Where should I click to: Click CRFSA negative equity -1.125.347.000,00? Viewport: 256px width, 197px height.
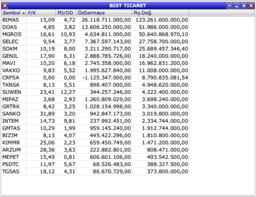tap(107, 77)
